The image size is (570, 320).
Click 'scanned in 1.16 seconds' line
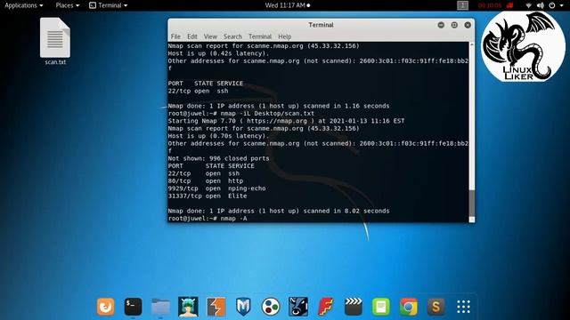279,106
